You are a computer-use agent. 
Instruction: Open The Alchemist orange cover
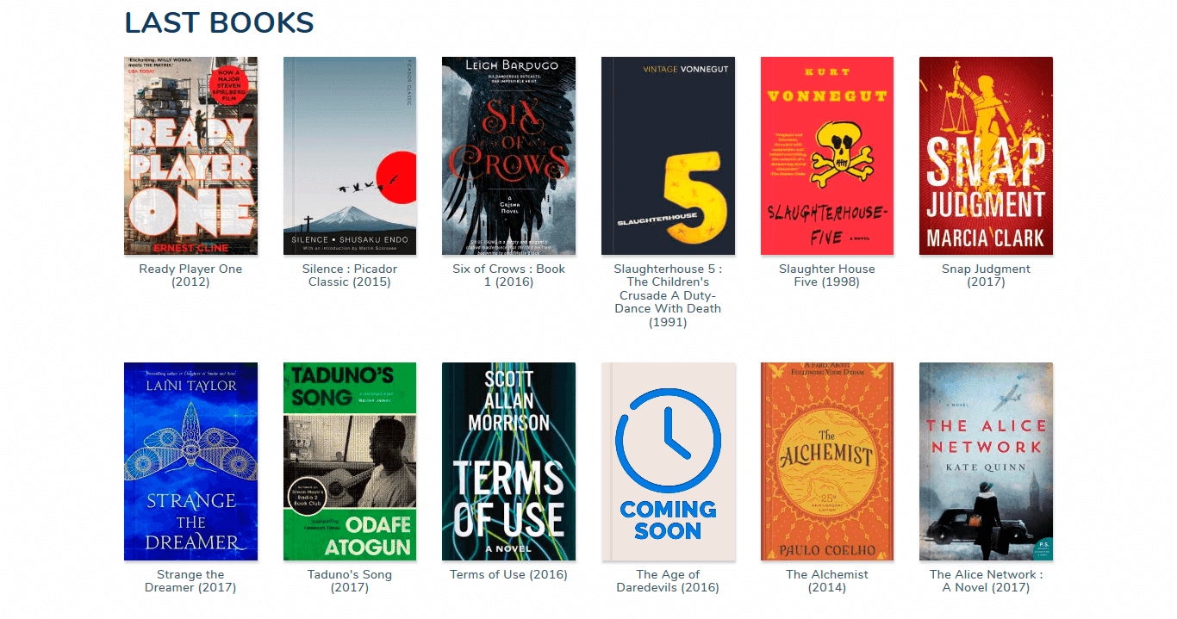(x=827, y=461)
